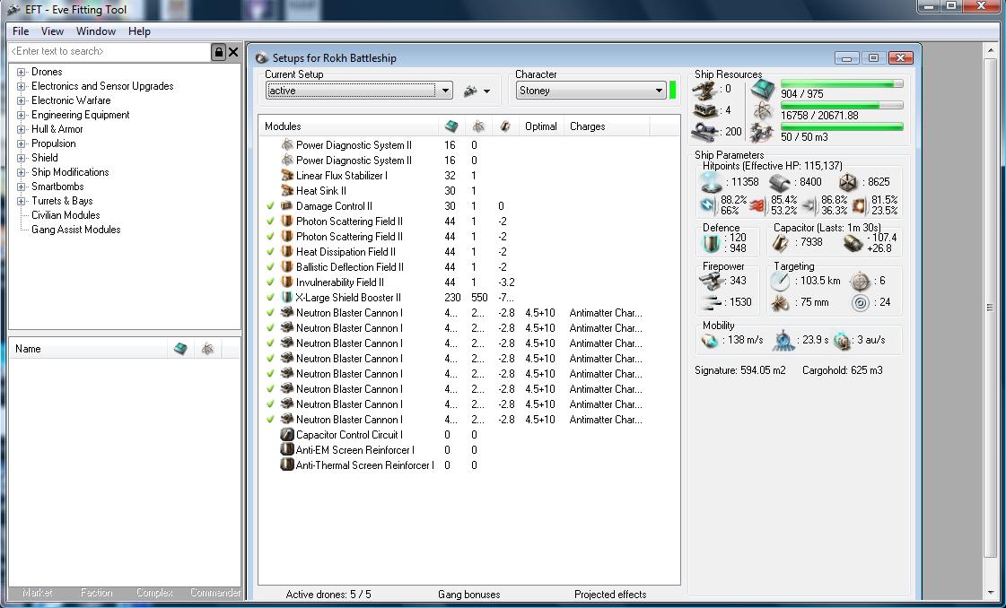The image size is (1006, 608).
Task: Toggle the X-Large Shield Booster II checkmark
Action: click(270, 298)
